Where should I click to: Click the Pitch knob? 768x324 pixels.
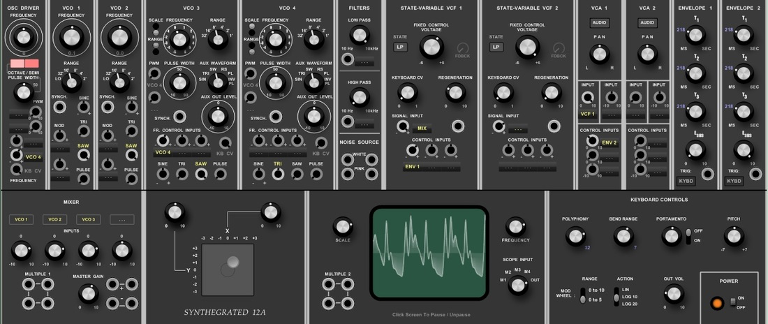pyautogui.click(x=734, y=236)
